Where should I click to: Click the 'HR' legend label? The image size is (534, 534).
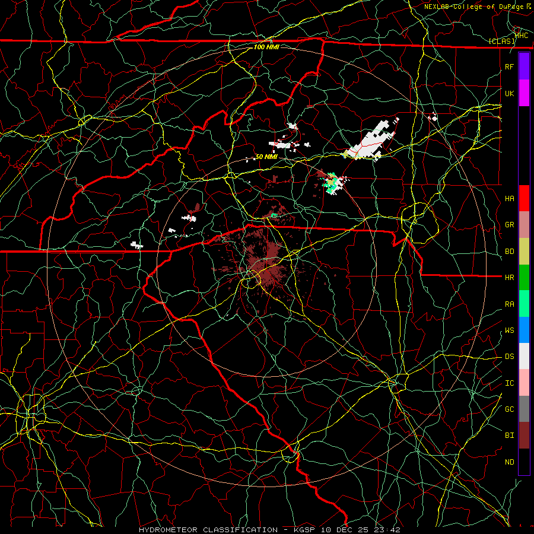[510, 278]
